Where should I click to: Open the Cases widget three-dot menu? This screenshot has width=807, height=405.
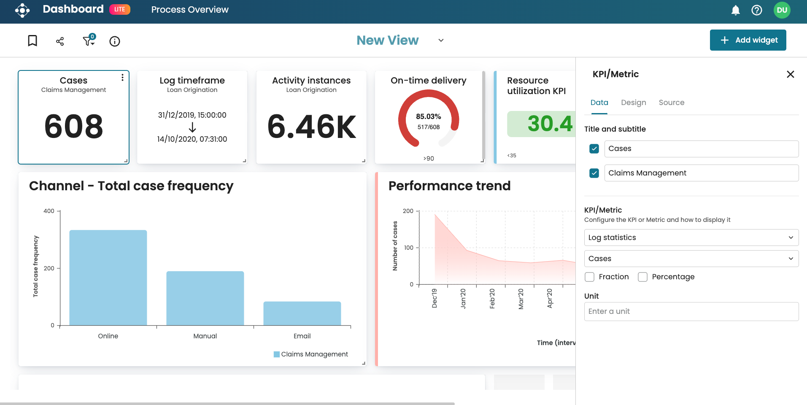(x=122, y=78)
